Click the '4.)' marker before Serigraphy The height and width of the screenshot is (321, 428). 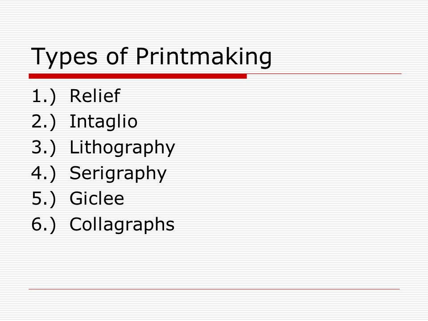[x=44, y=173]
